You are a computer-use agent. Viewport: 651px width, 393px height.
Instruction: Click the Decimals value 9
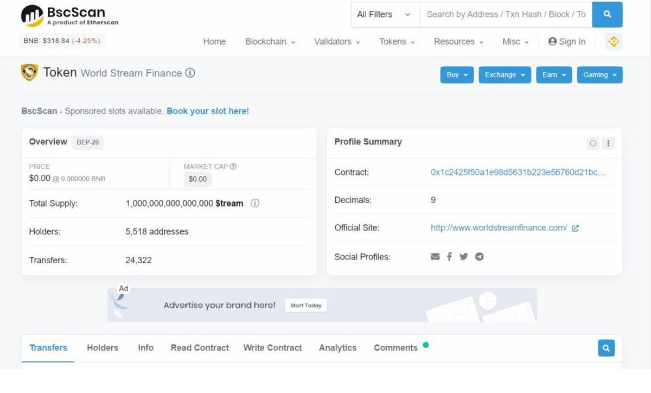click(x=433, y=200)
